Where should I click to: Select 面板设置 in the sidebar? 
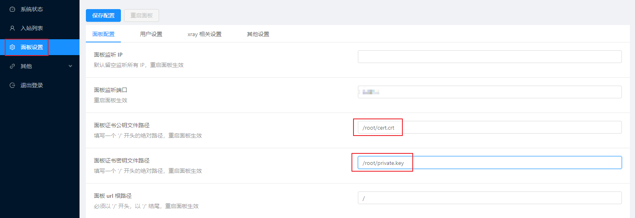[x=40, y=47]
